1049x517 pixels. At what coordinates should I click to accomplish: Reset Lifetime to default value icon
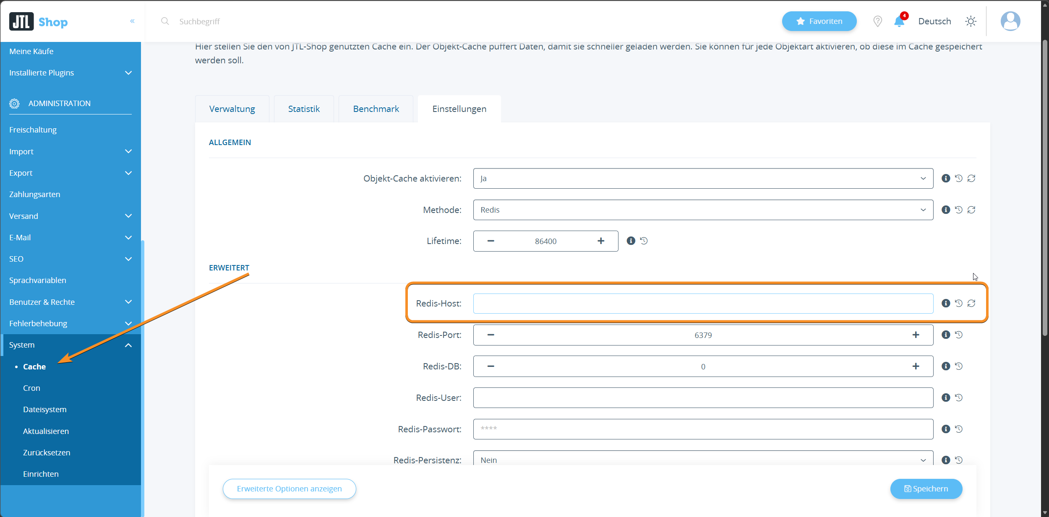[x=644, y=241]
